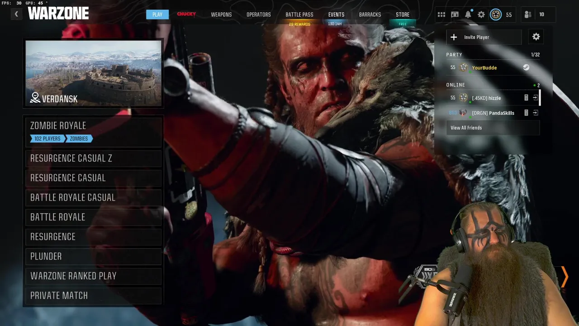Click Steam platform icon beside YourBudde
Viewport: 579px width, 326px height.
click(526, 67)
